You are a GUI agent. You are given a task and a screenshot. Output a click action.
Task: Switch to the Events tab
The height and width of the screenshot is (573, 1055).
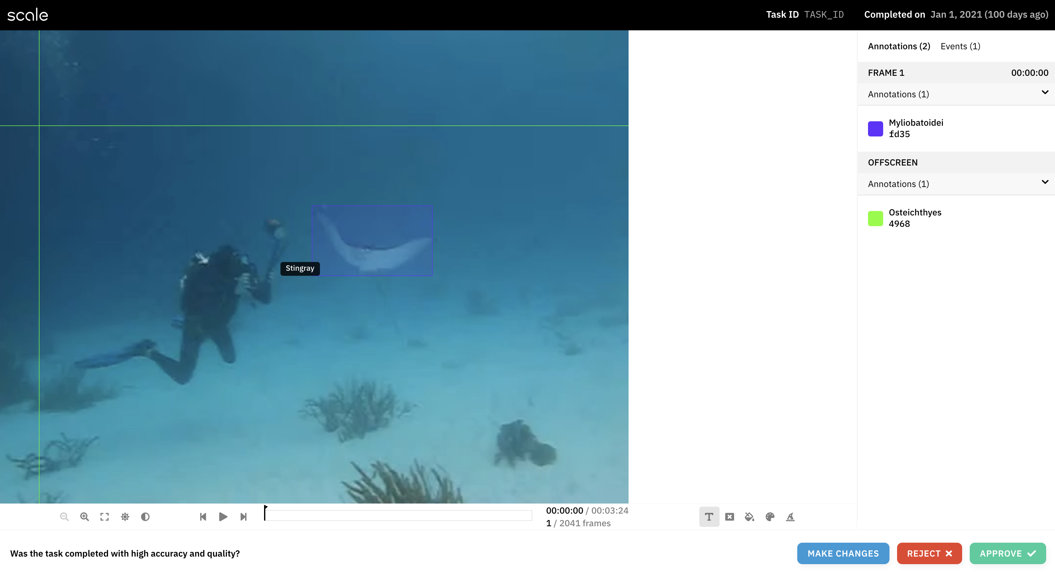pos(960,46)
